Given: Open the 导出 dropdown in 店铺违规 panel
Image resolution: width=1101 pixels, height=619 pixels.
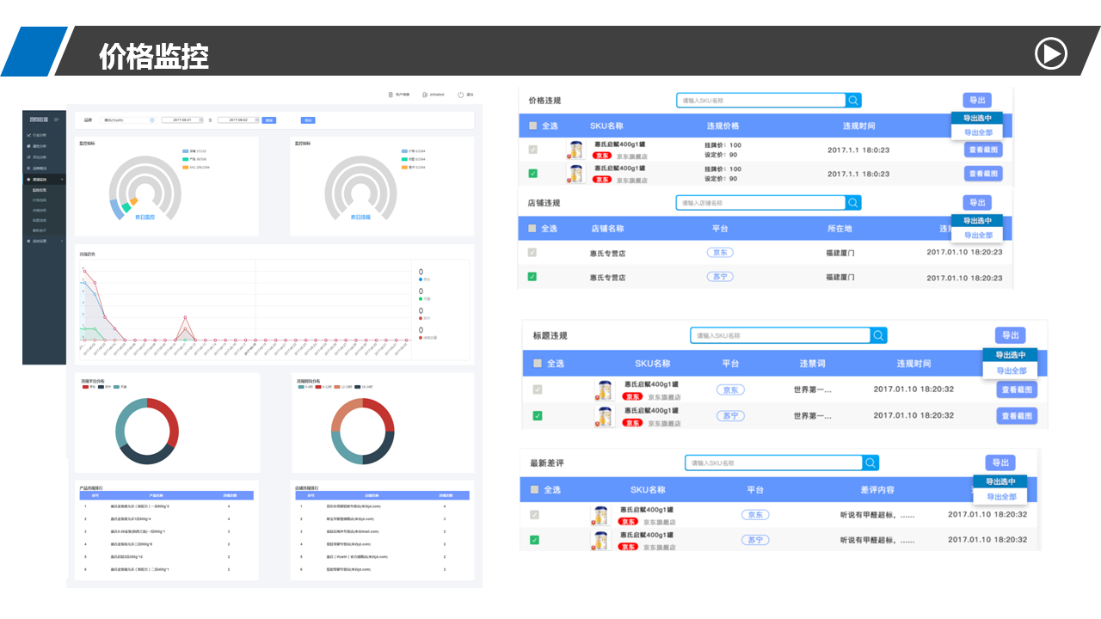Looking at the screenshot, I should [976, 203].
